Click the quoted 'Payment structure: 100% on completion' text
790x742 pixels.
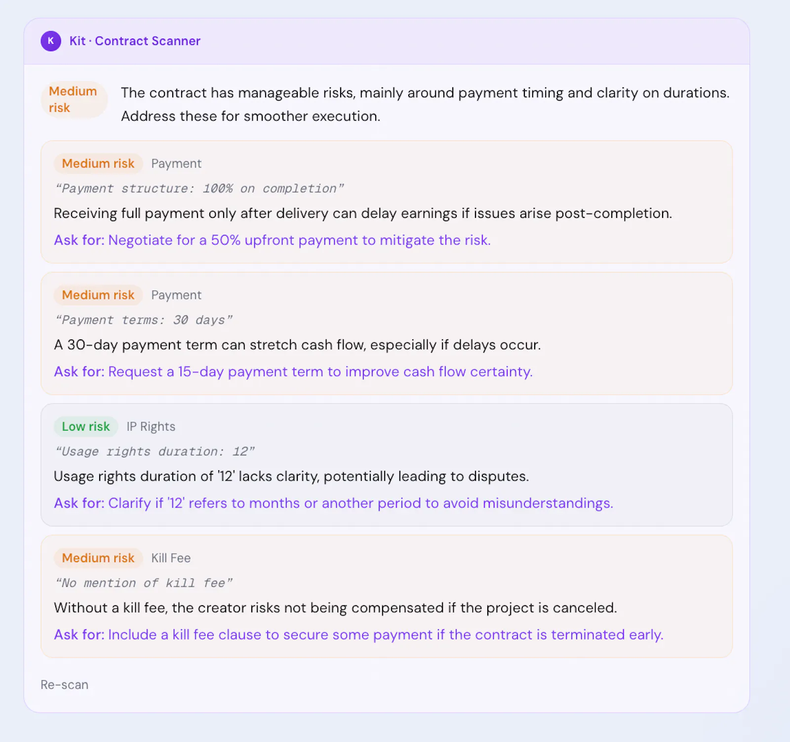199,188
